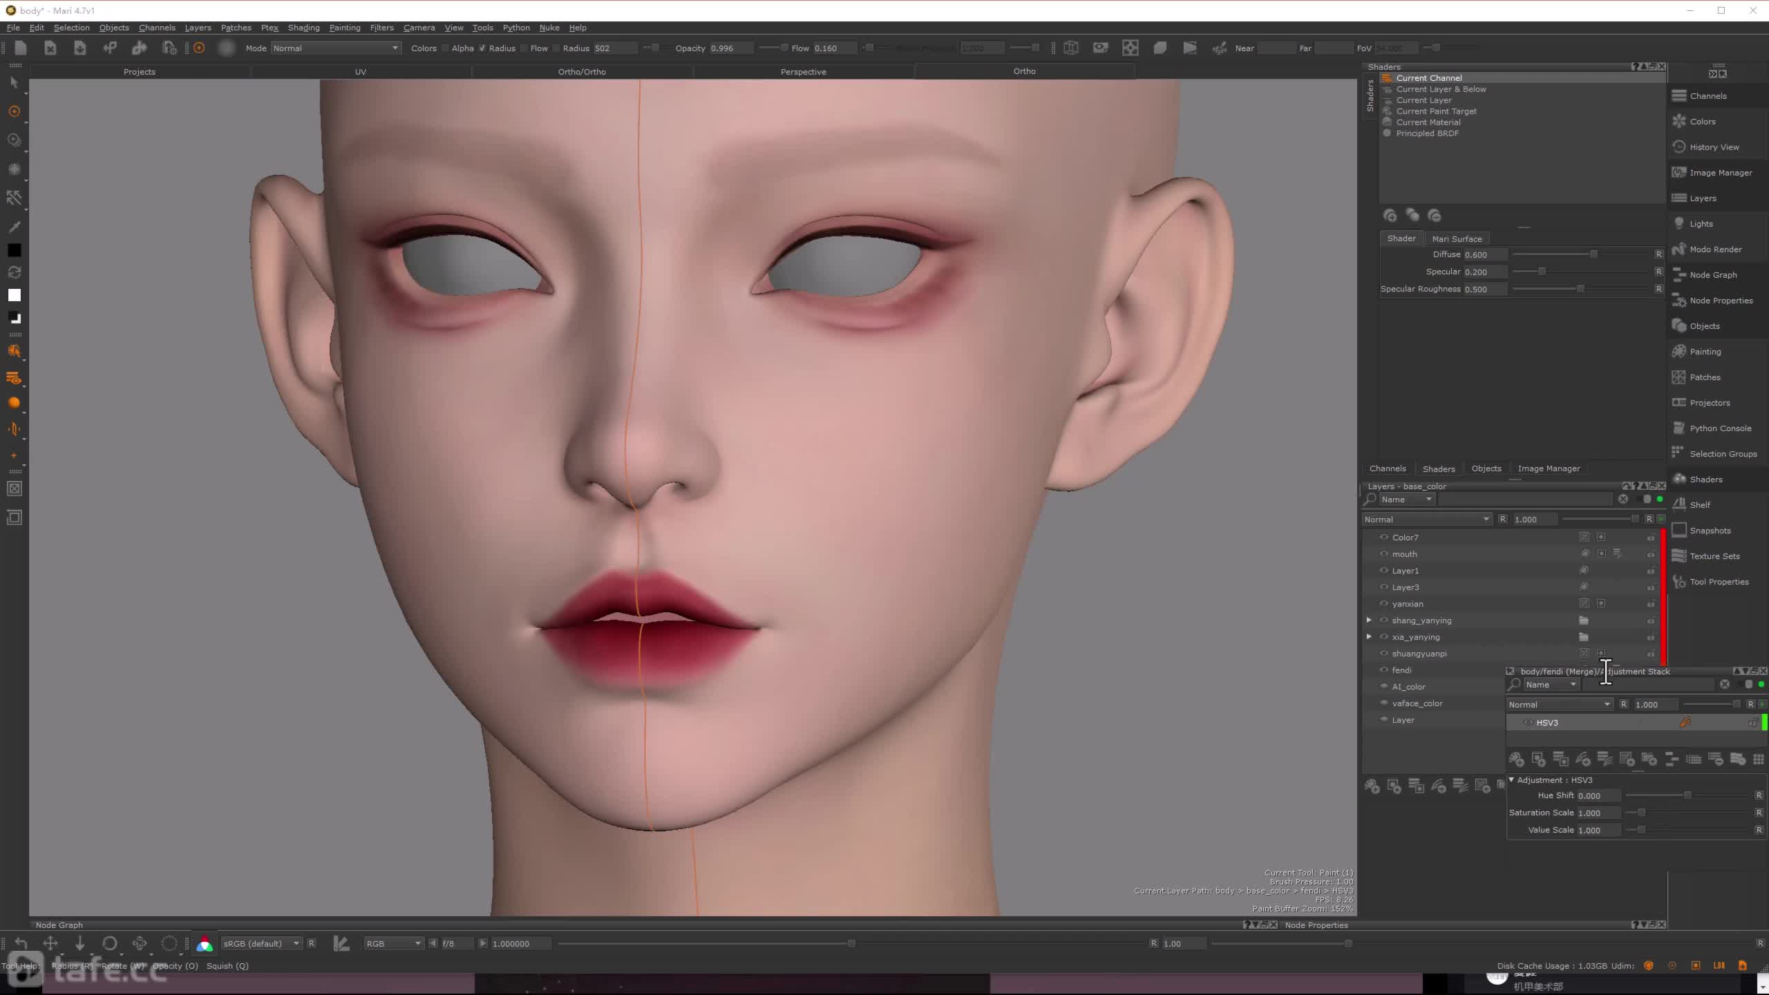Viewport: 1769px width, 995px height.
Task: Expand the xia_yanying group
Action: [x=1369, y=636]
